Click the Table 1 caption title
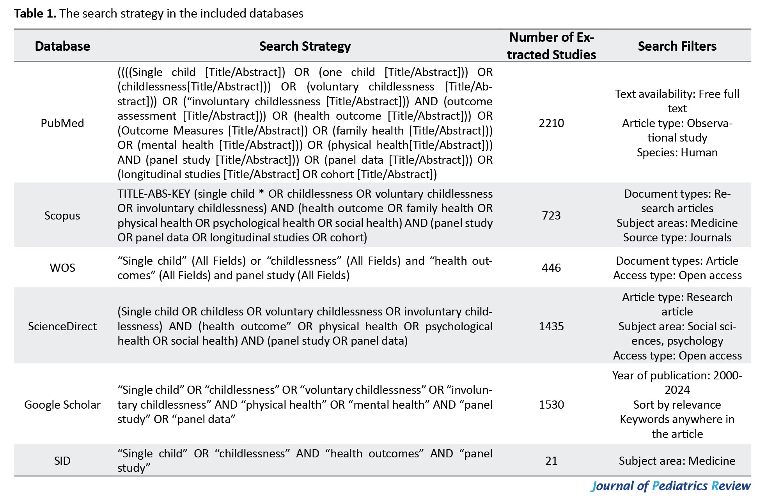The height and width of the screenshot is (503, 766). 159,14
